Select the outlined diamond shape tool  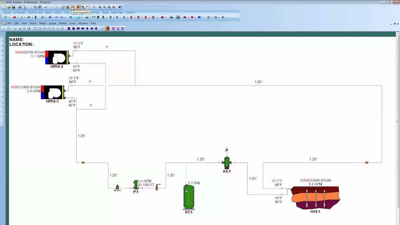pyautogui.click(x=53, y=28)
